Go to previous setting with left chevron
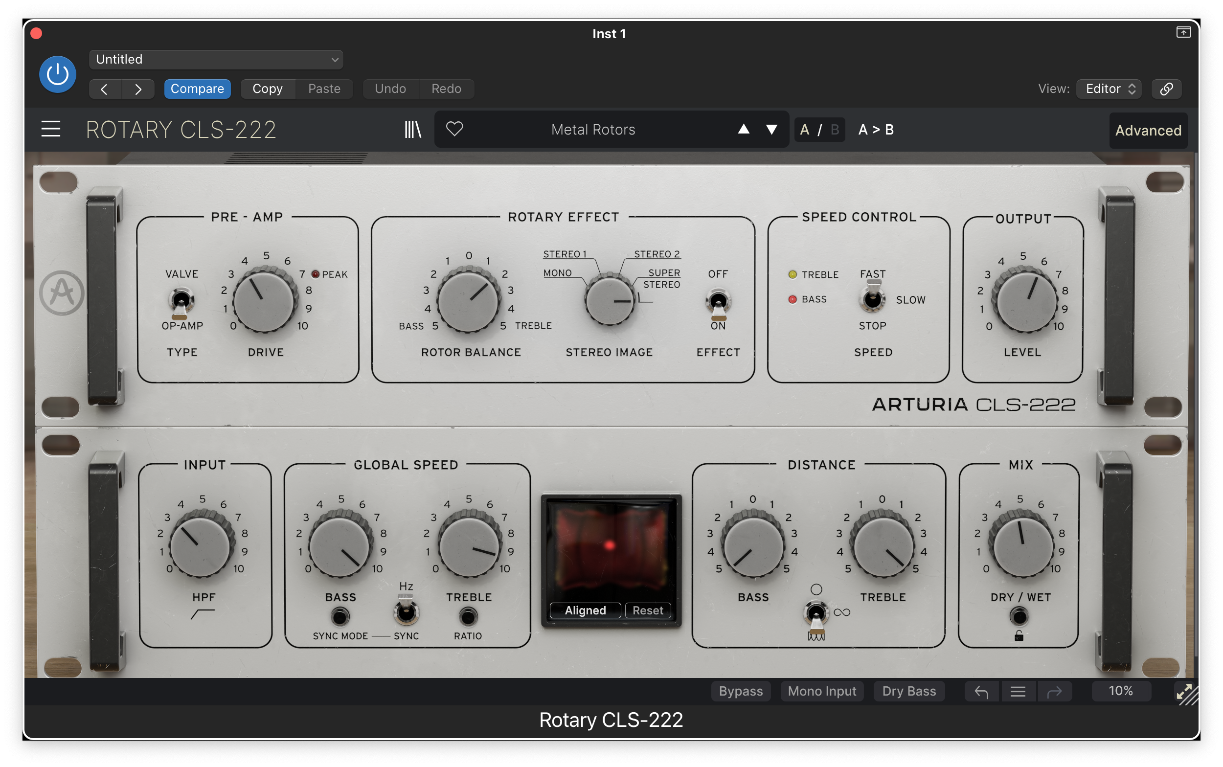The image size is (1223, 767). tap(105, 89)
